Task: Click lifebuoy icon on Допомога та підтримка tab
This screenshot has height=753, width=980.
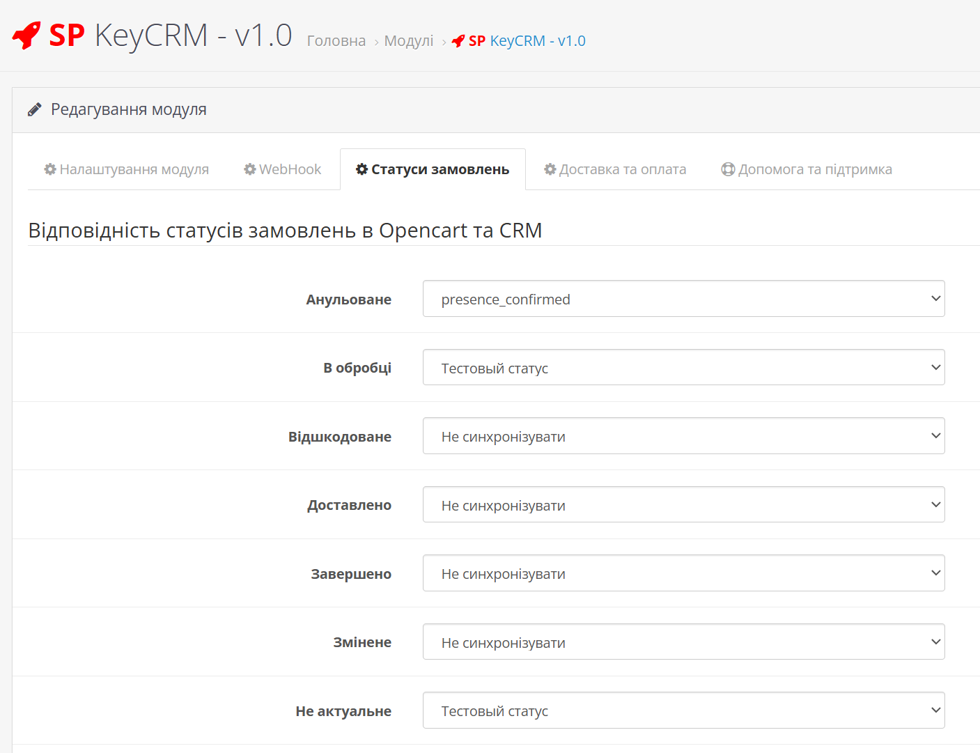Action: 728,169
